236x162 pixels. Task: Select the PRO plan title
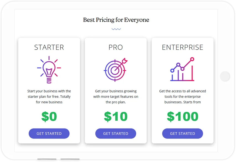[116, 47]
